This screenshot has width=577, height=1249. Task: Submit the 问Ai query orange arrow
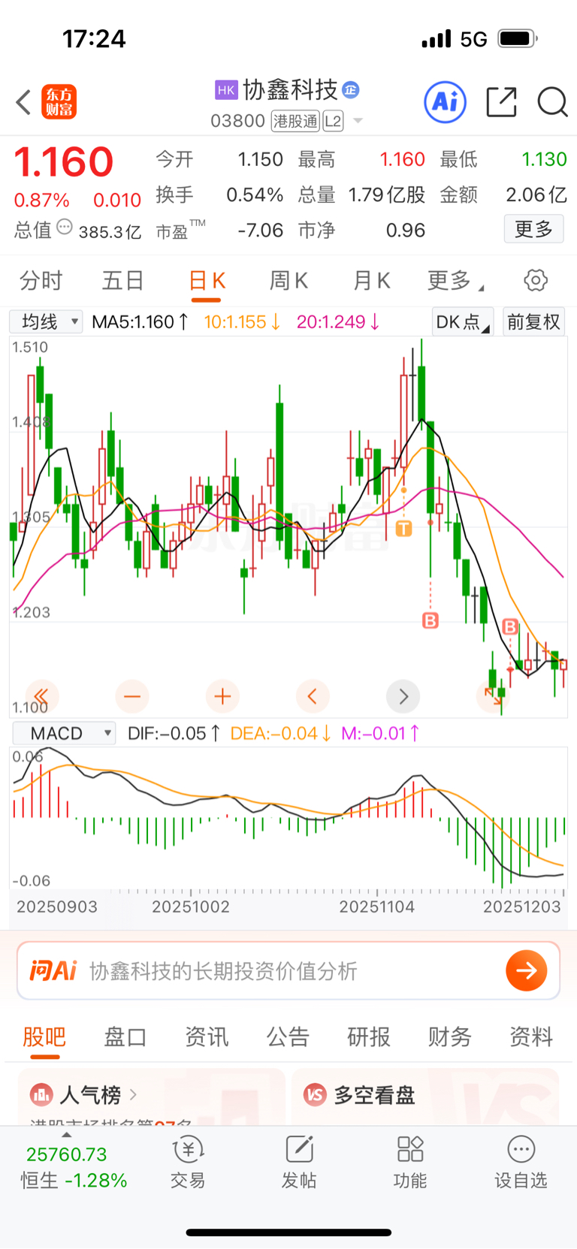(x=527, y=970)
